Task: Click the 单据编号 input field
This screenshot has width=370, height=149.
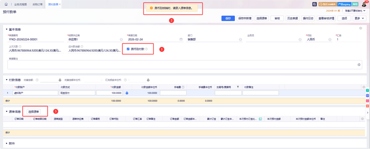Action: [36, 40]
